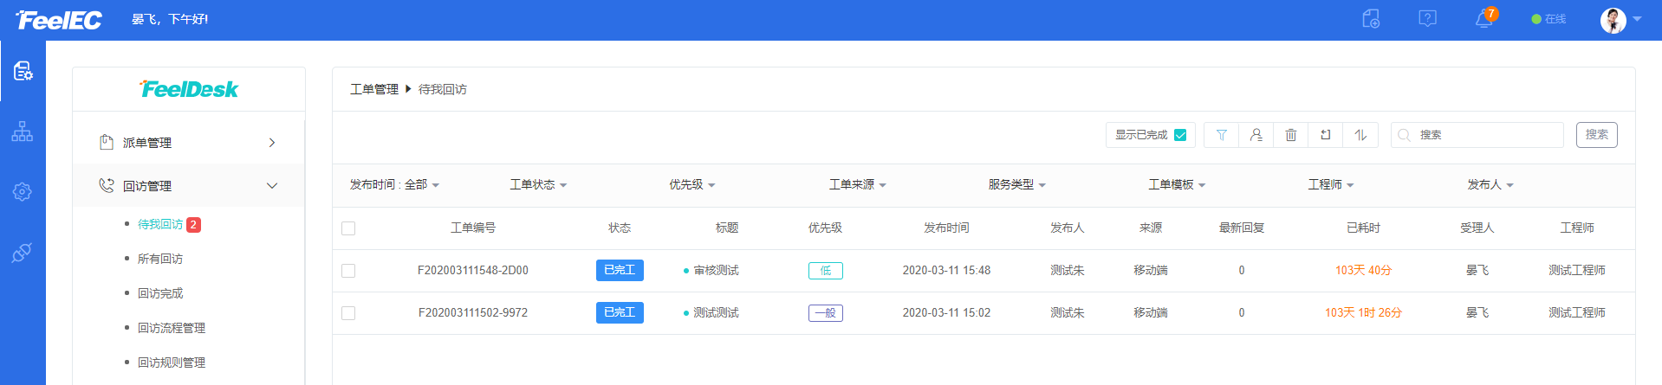Open the 测试测试 ticket title

(716, 313)
